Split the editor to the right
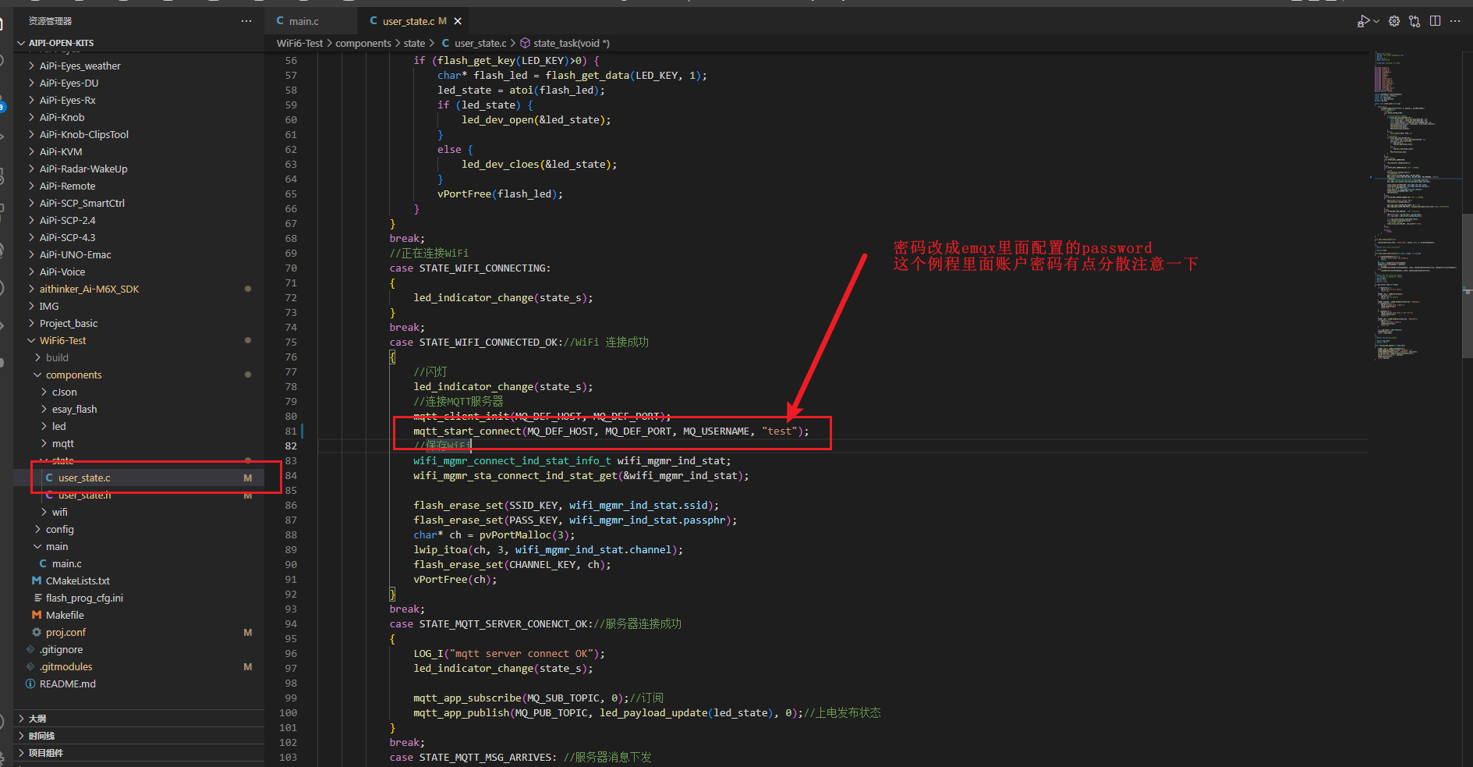 point(1436,21)
